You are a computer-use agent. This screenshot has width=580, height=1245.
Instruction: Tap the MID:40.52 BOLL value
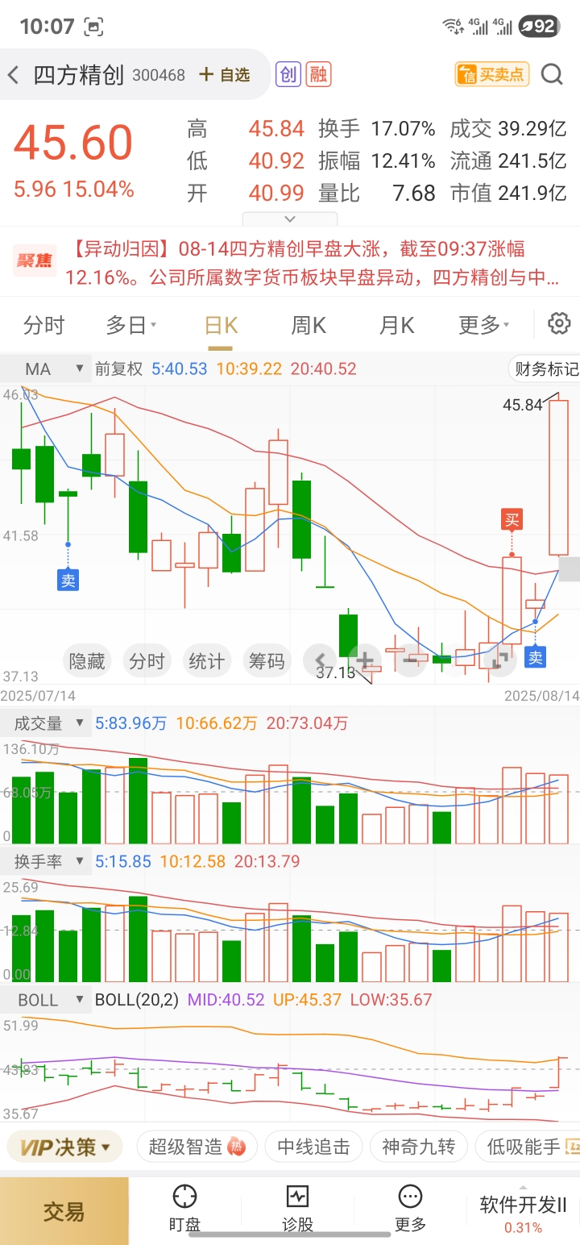pos(226,1000)
